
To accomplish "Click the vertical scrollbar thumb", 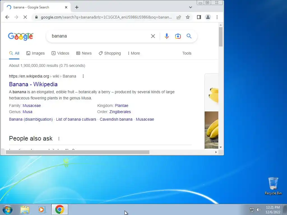I will pos(221,37).
